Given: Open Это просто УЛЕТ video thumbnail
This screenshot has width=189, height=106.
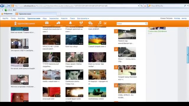Looking at the screenshot, I should 20,44.
